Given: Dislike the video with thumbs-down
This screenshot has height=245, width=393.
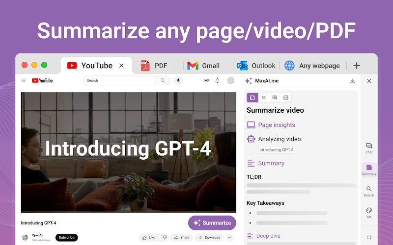Looking at the screenshot, I should [165, 238].
